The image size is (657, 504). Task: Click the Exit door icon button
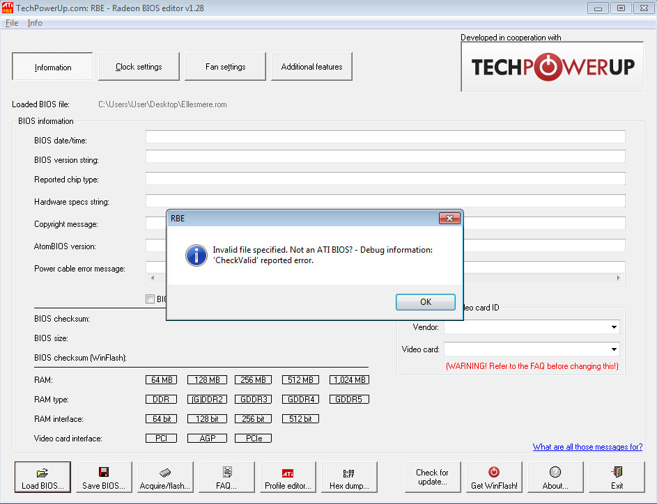[x=617, y=478]
